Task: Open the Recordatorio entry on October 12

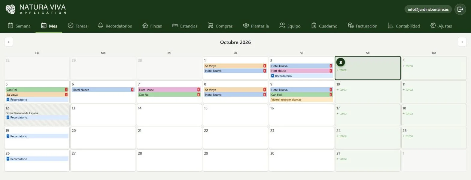Action: (x=37, y=118)
